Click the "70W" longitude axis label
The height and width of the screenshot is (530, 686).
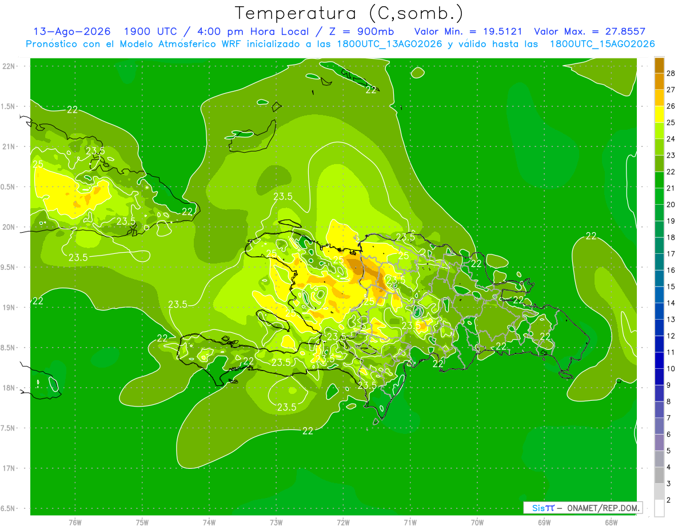coord(477,522)
